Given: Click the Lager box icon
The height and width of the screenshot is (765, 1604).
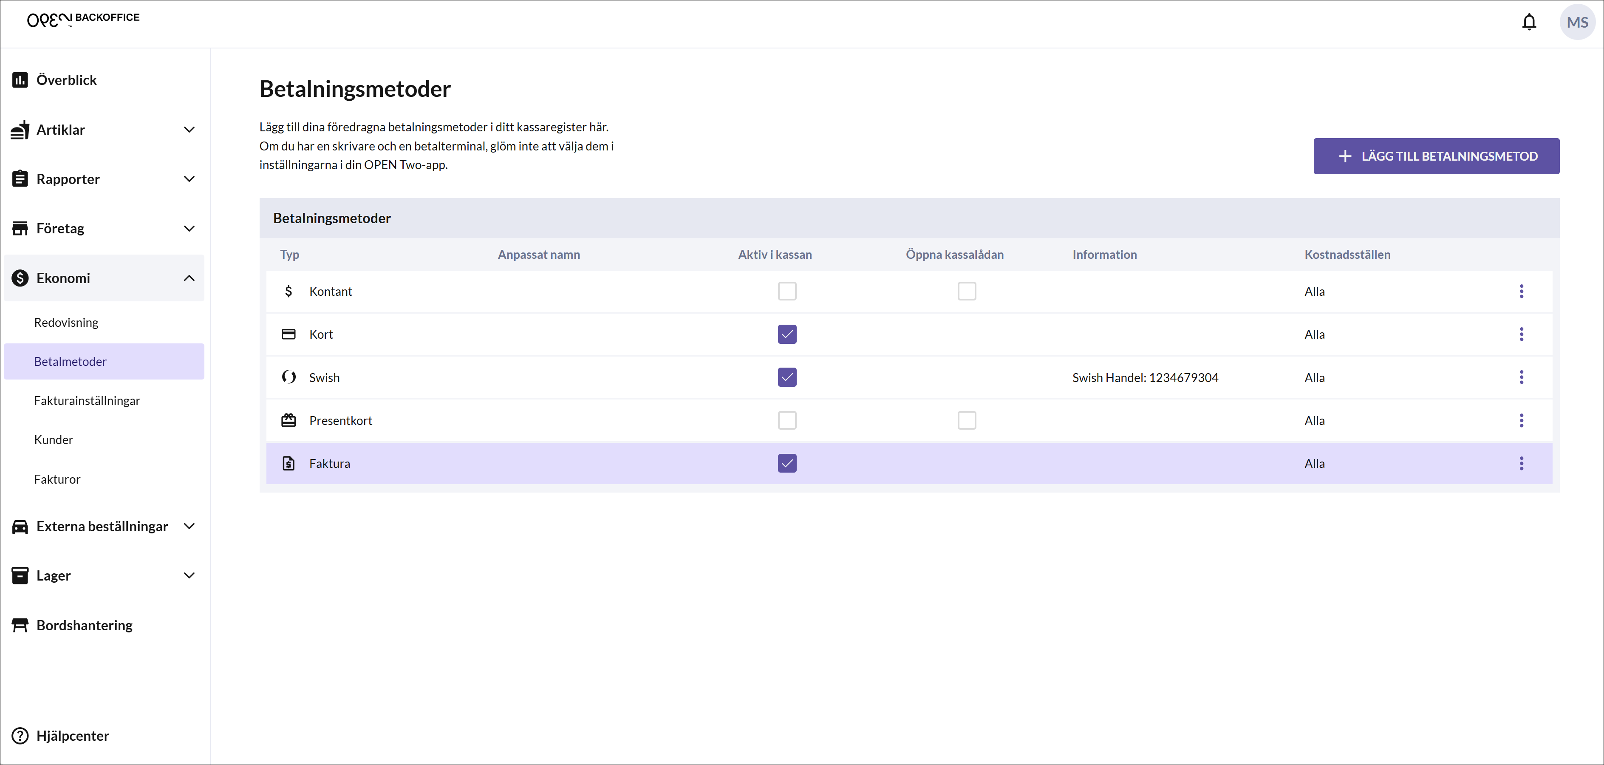Looking at the screenshot, I should (20, 575).
